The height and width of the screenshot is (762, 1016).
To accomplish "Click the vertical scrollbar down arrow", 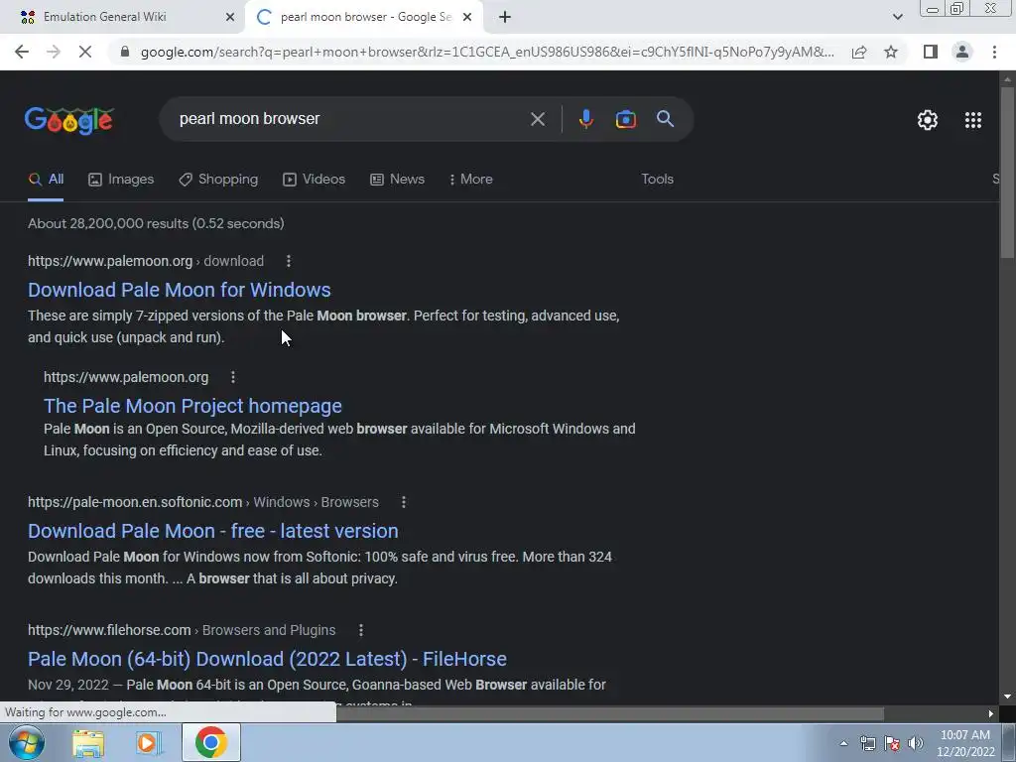I will 1007,698.
